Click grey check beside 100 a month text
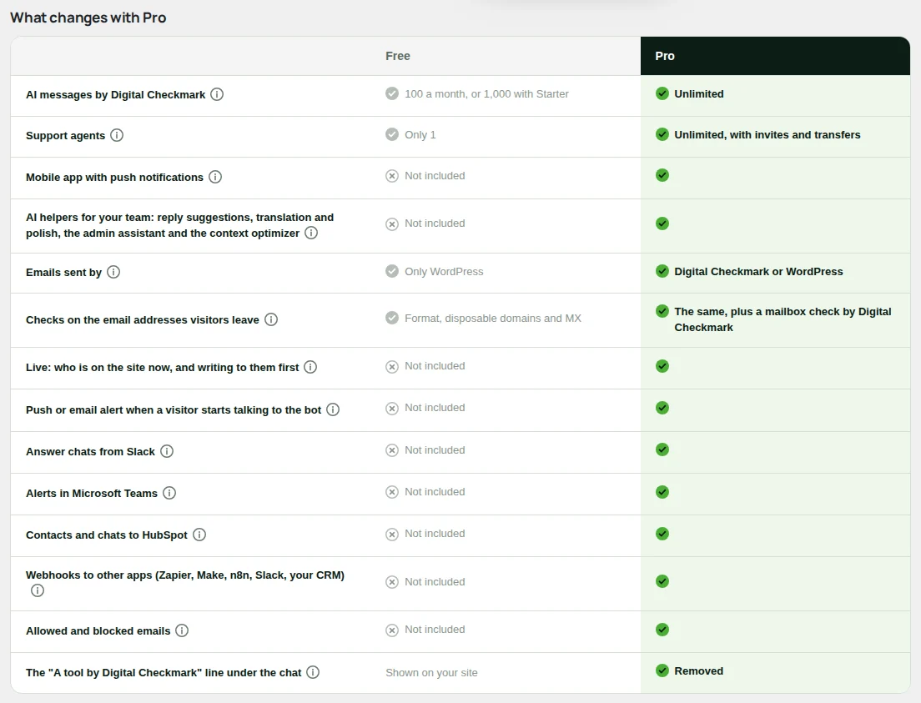The image size is (921, 703). tap(392, 93)
